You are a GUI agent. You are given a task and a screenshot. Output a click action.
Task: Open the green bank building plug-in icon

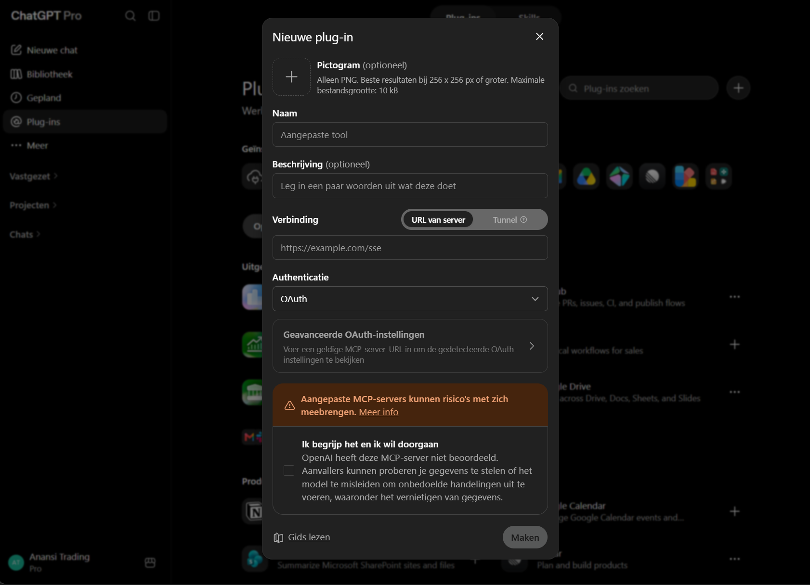[x=253, y=392]
